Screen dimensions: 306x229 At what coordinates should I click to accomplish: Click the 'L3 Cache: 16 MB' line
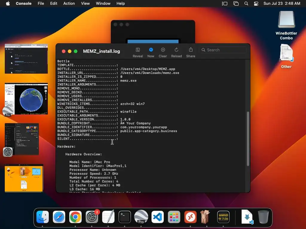click(85, 189)
